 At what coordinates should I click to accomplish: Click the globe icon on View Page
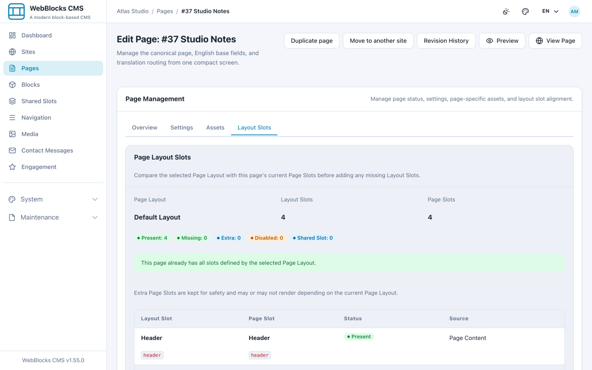(539, 41)
